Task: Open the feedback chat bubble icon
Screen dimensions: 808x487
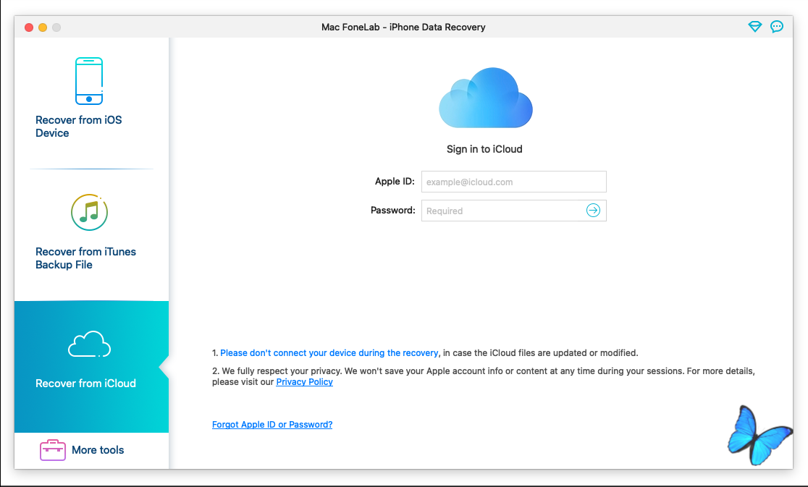Action: point(777,27)
